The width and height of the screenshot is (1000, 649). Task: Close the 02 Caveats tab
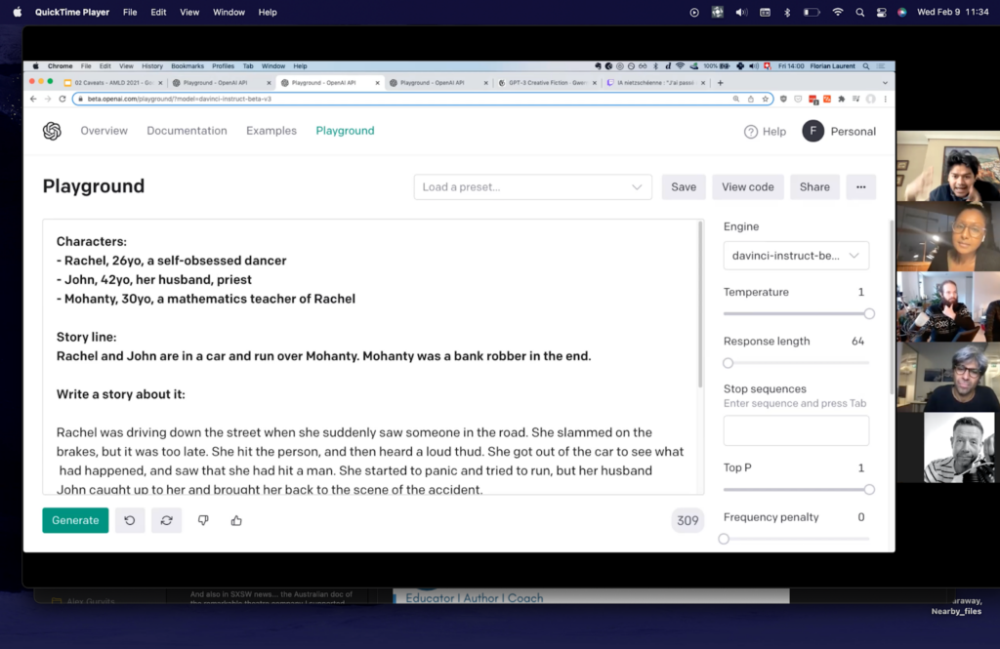(x=160, y=83)
